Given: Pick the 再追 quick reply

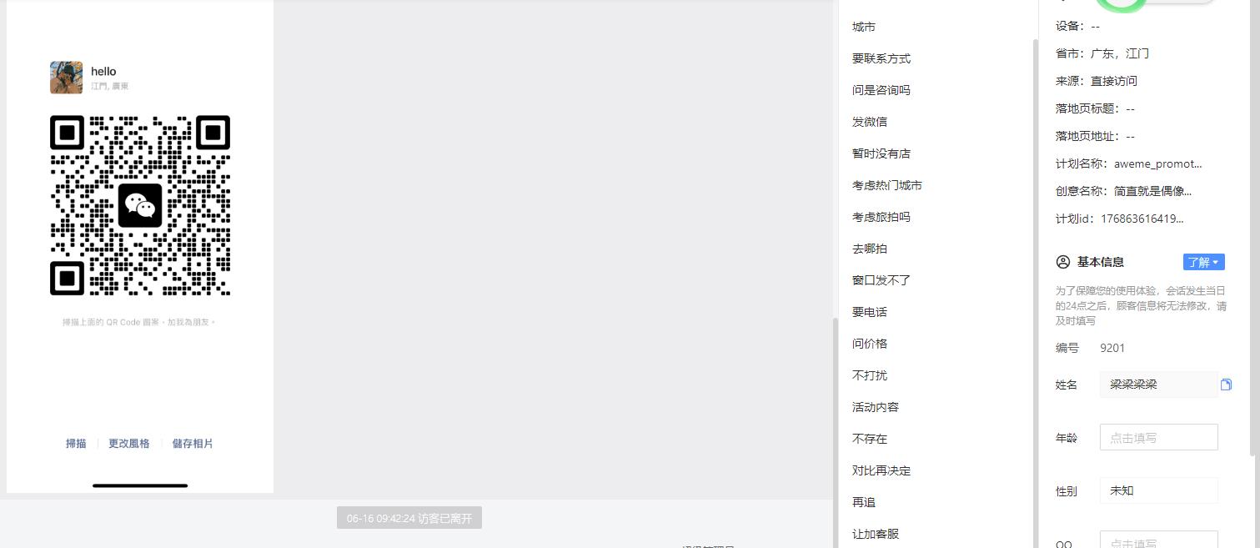Looking at the screenshot, I should [x=864, y=502].
